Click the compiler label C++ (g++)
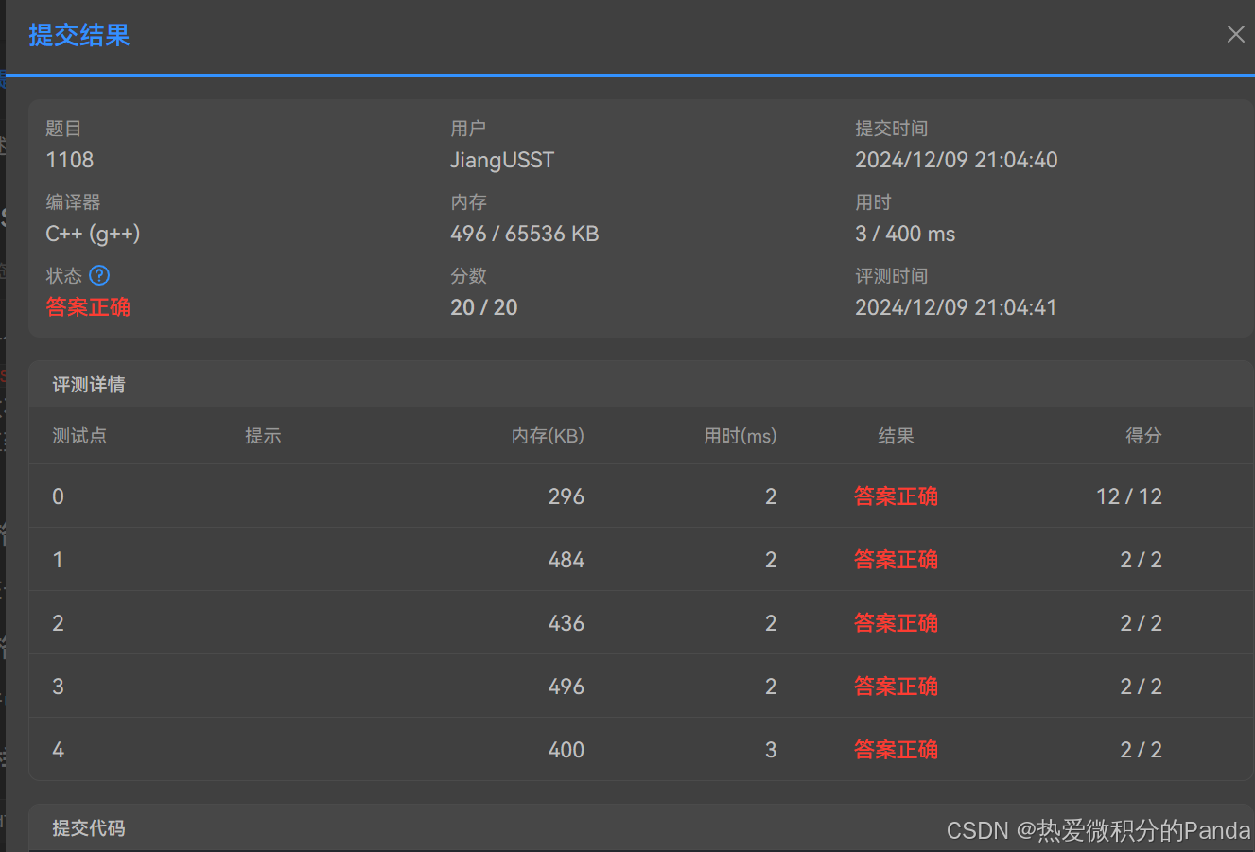The width and height of the screenshot is (1255, 852). [x=93, y=234]
